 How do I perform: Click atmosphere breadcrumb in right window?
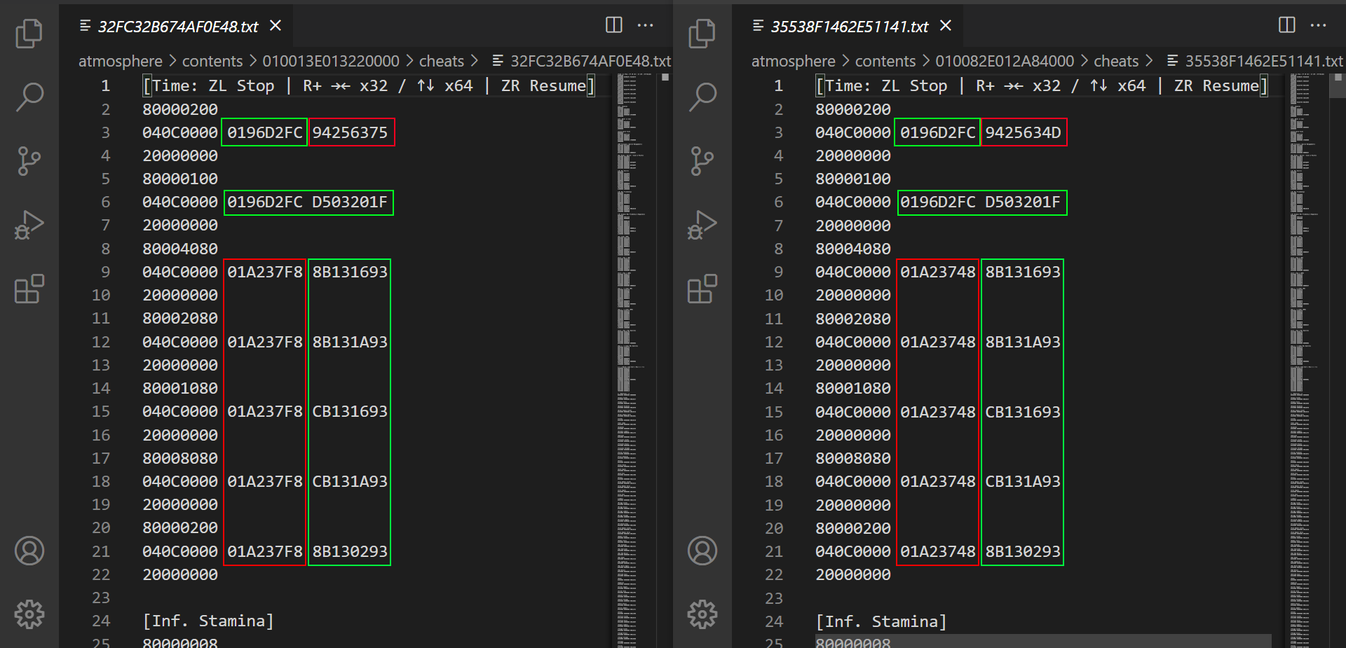click(x=793, y=61)
